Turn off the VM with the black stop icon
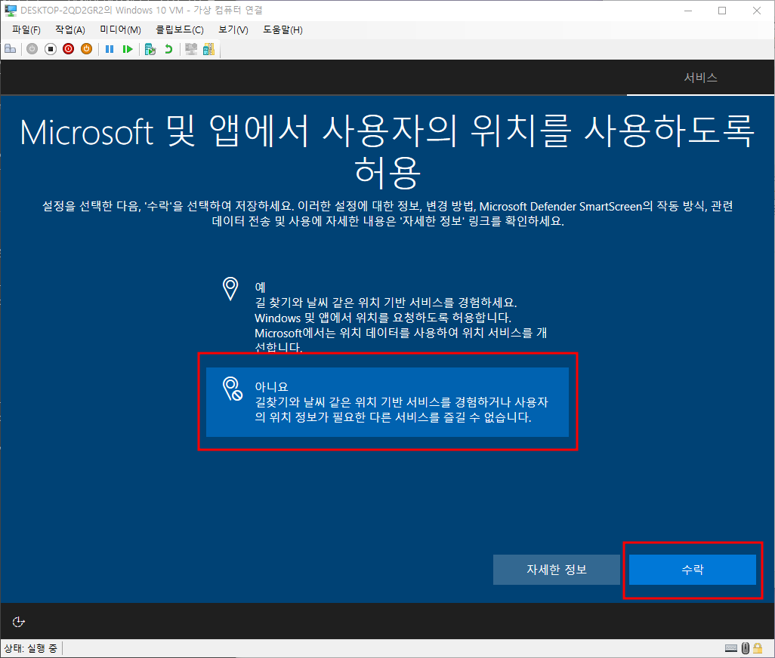Screen dimensions: 775x658 51,49
